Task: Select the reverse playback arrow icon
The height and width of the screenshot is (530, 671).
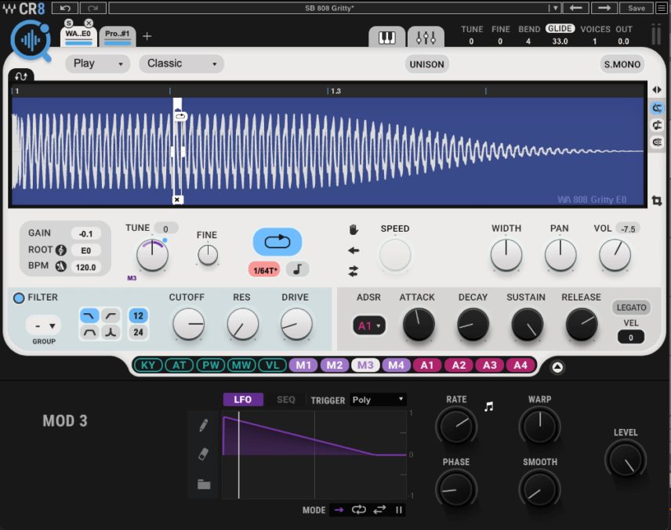Action: (x=354, y=251)
